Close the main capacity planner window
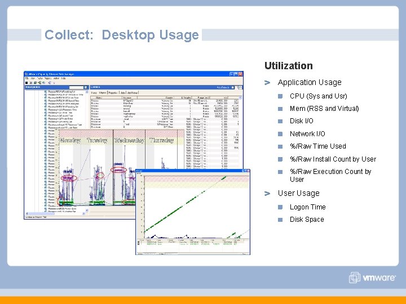Image resolution: width=406 pixels, height=304 pixels. coord(240,74)
